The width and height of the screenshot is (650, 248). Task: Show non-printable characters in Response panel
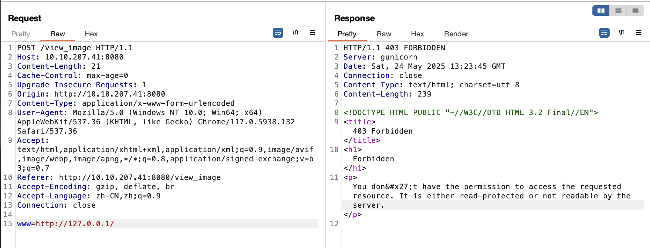[x=622, y=32]
